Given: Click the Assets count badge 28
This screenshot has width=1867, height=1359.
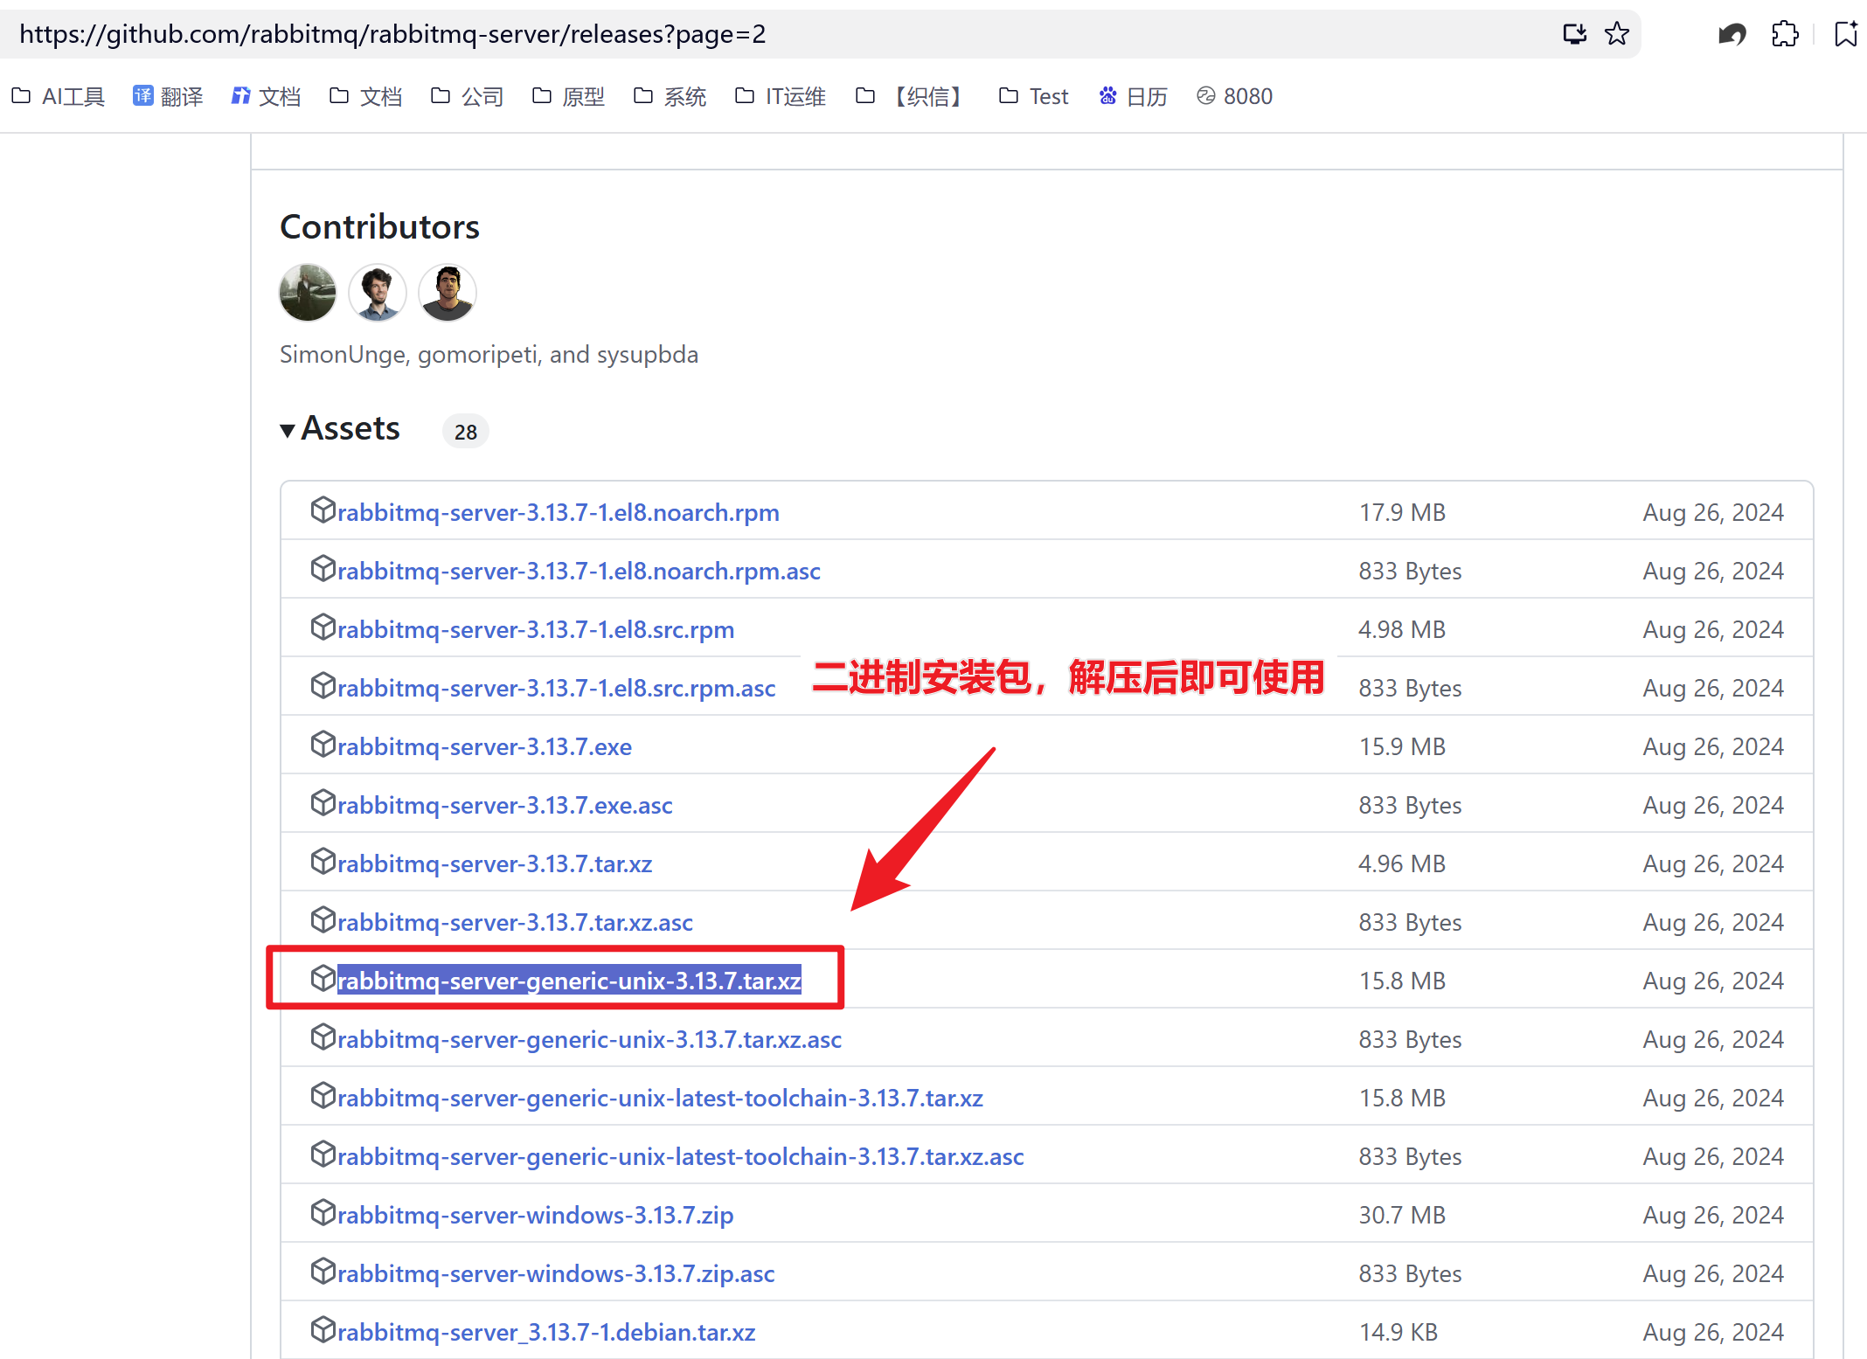Looking at the screenshot, I should coord(466,432).
